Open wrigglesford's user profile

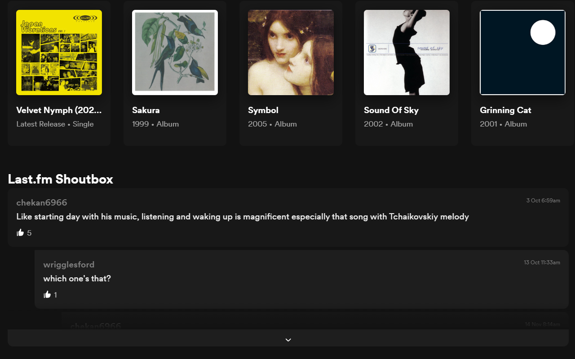click(x=69, y=265)
